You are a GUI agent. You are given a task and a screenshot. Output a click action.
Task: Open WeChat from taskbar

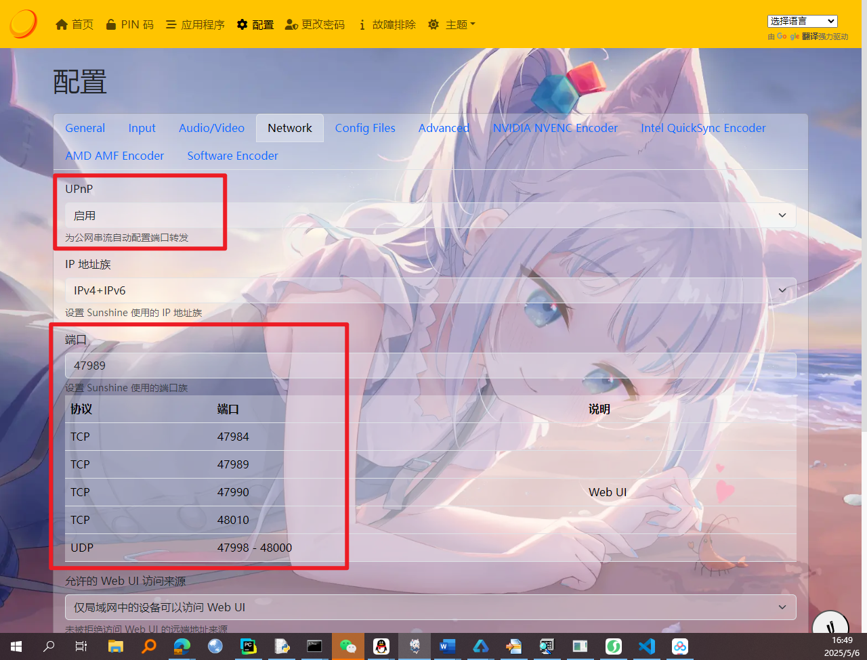[348, 646]
